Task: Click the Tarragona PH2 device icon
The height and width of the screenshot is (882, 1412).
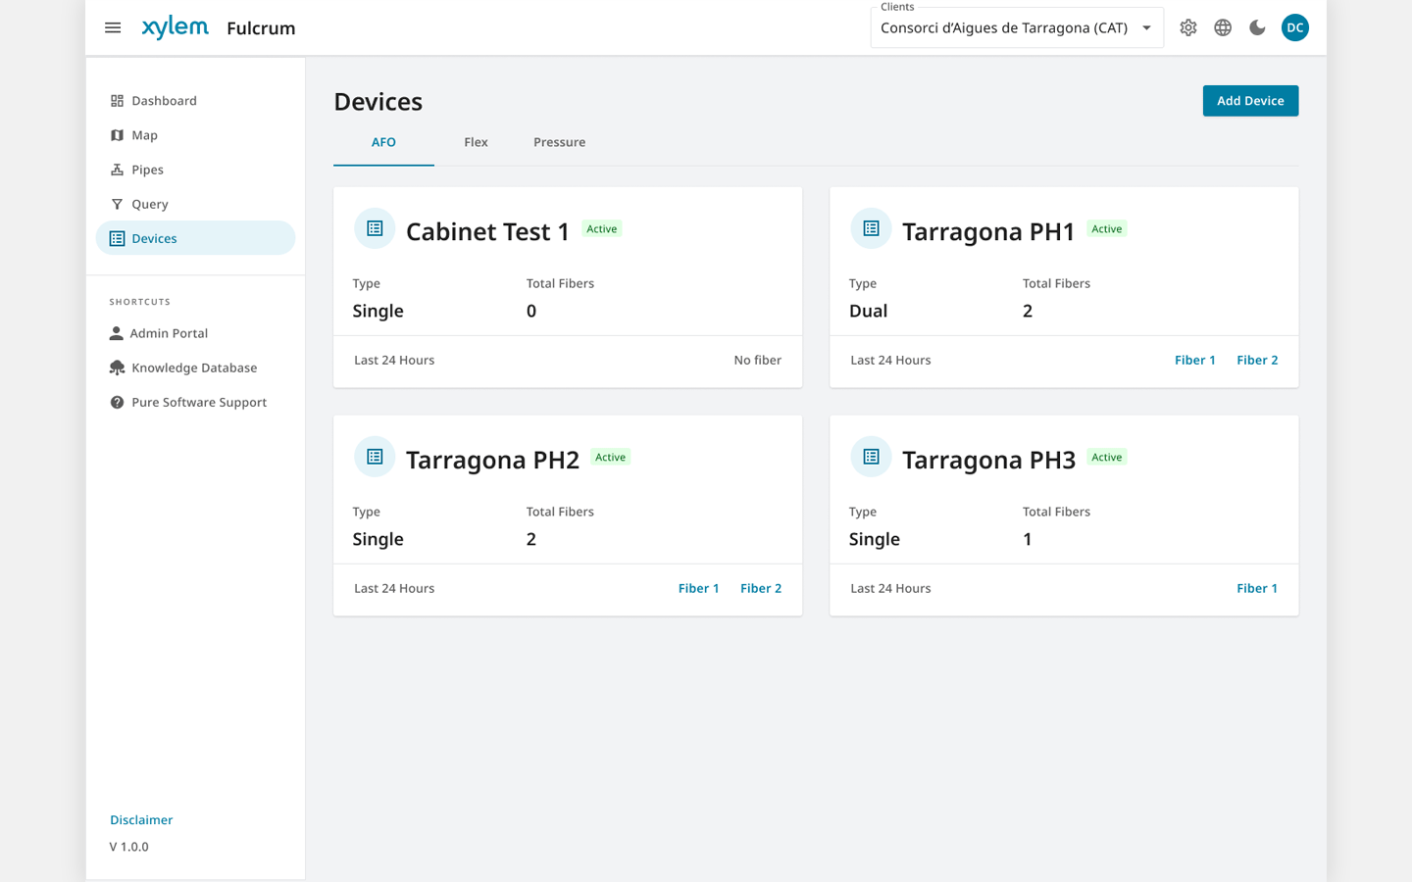Action: point(375,457)
